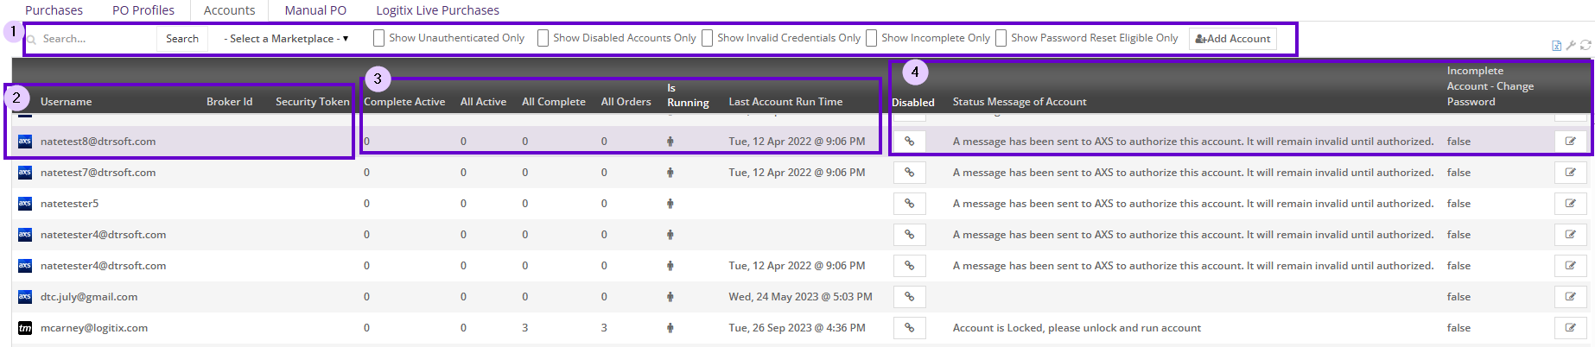Click the AXS marketplace icon beside dtc.july@gmail.com
Viewport: 1595px width, 347px height.
(x=25, y=297)
